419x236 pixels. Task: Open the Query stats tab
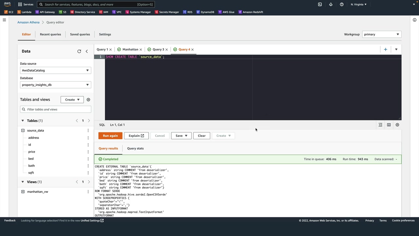pyautogui.click(x=136, y=148)
